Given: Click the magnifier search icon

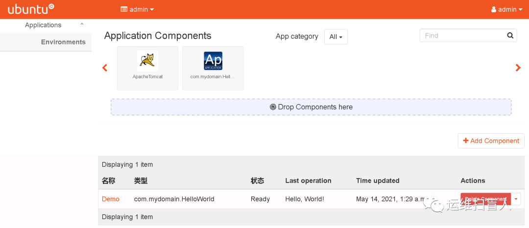Looking at the screenshot, I should (x=510, y=35).
